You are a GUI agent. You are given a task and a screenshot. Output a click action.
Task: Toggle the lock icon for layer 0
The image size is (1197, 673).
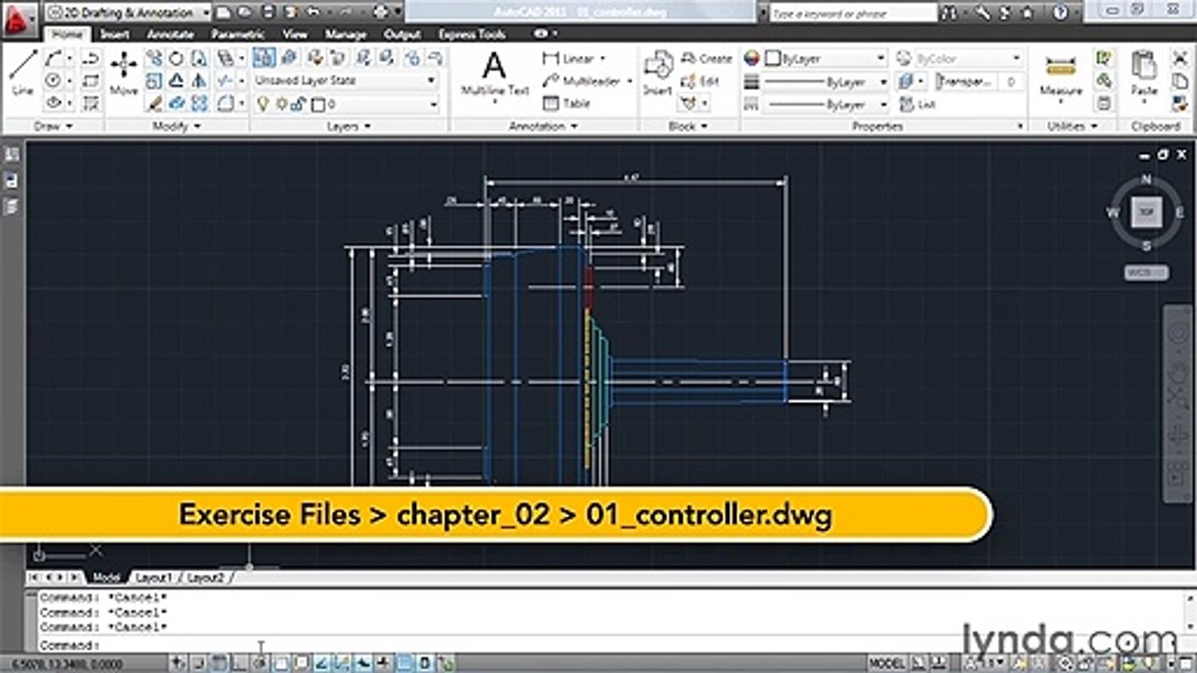296,104
